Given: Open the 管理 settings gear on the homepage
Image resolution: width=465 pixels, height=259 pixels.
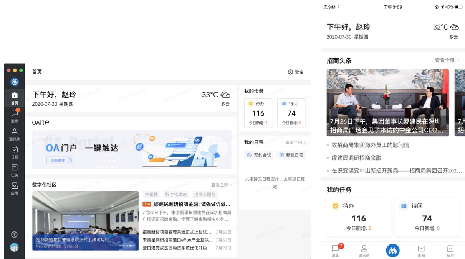Looking at the screenshot, I should coord(296,72).
